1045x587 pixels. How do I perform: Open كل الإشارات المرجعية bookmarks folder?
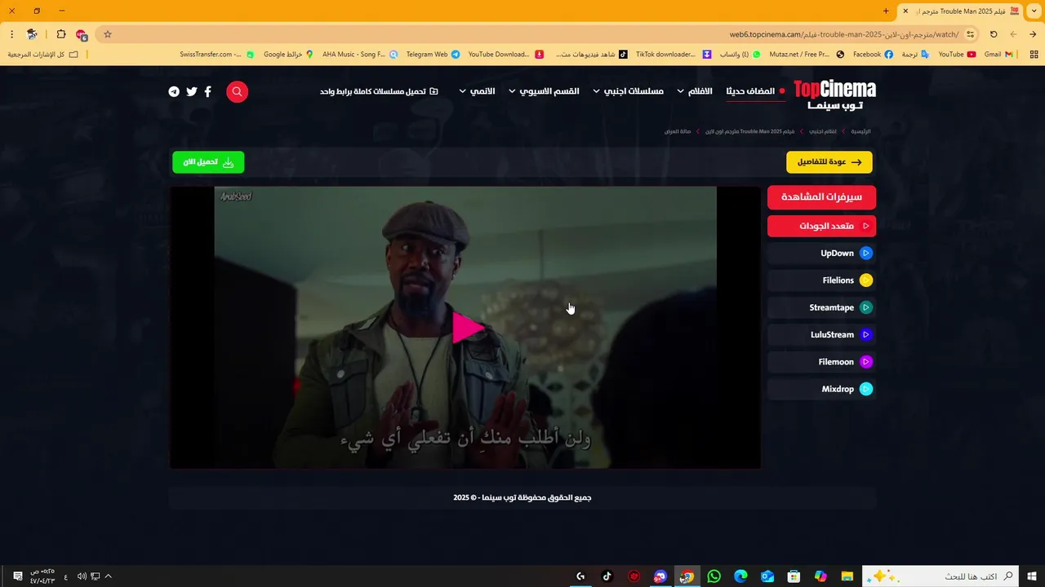point(42,55)
